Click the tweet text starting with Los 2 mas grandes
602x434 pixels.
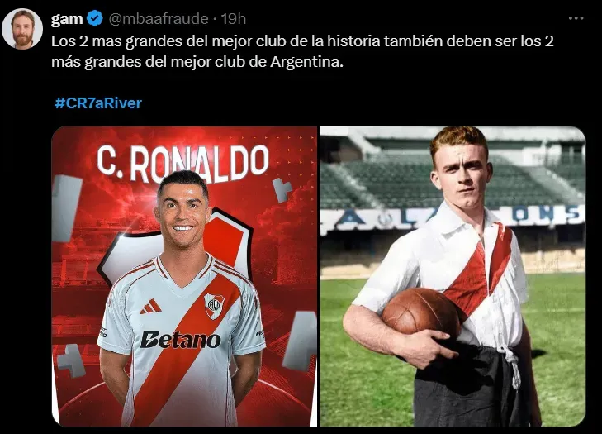pos(302,51)
